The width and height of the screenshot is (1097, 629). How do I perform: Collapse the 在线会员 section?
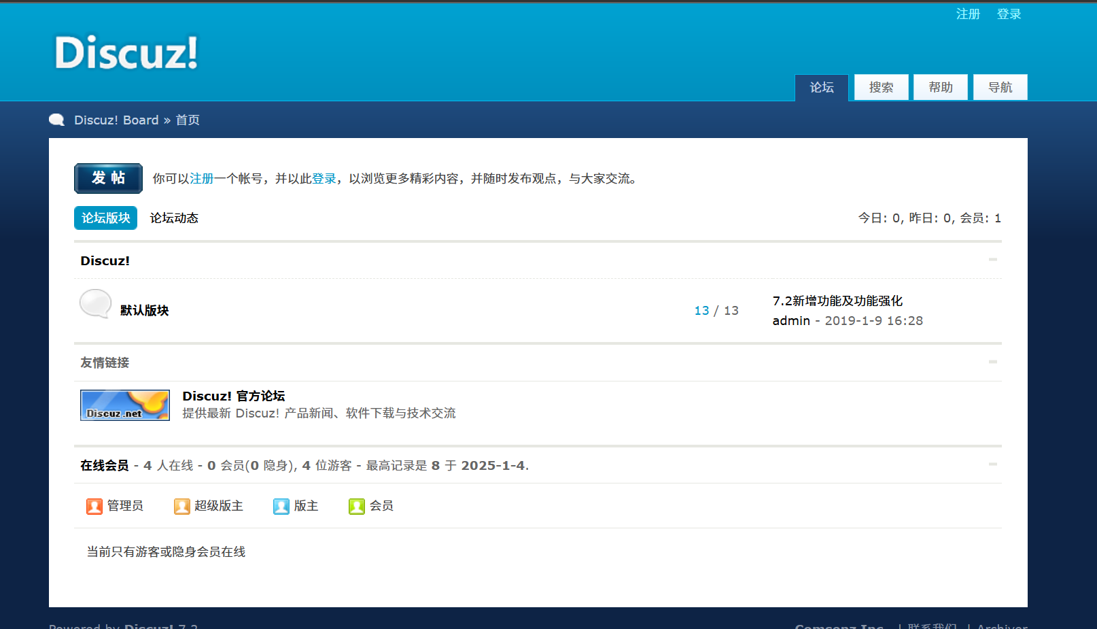coord(993,464)
